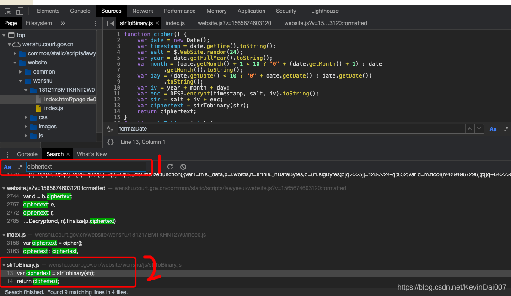Show more navigator tabs chevron
Viewport: 511px width, 296px height.
(63, 23)
